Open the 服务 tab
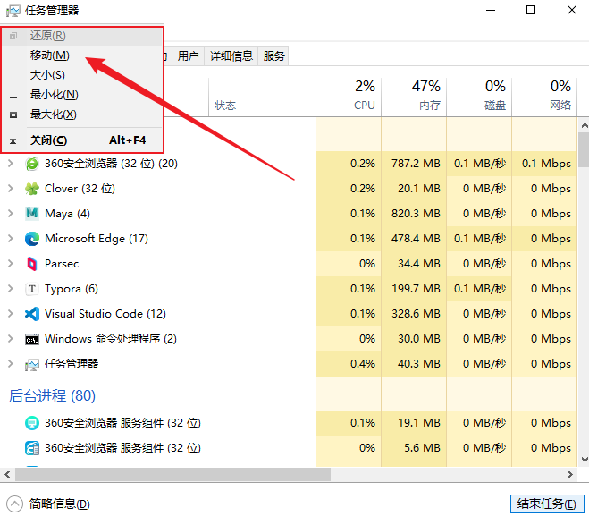 [x=273, y=56]
